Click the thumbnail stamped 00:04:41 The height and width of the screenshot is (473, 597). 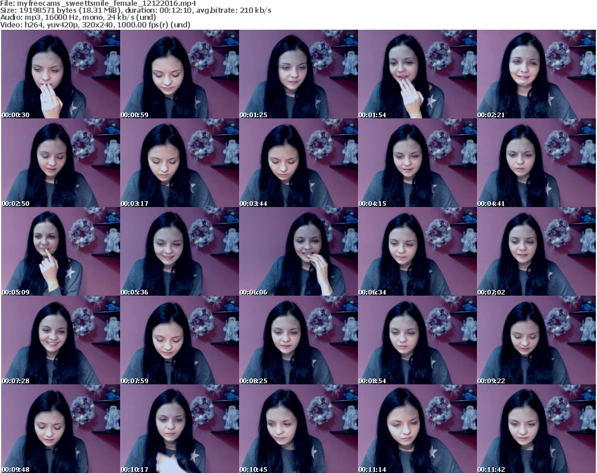click(536, 163)
